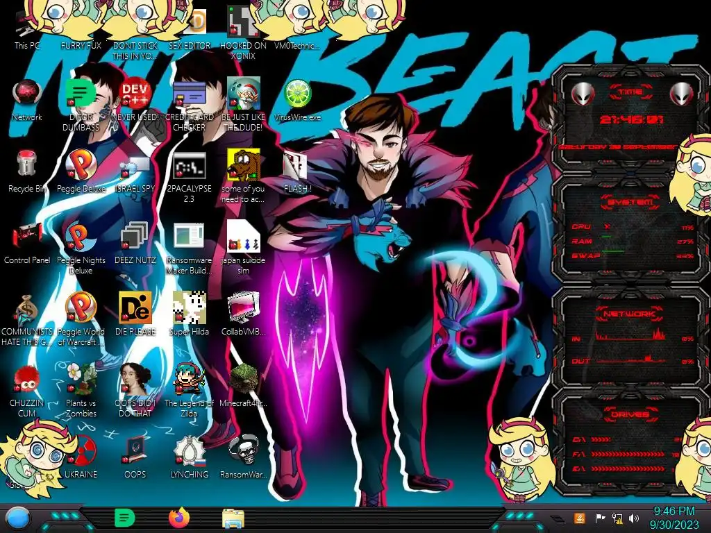Open the Recycle Bin
The image size is (711, 533).
click(x=27, y=171)
